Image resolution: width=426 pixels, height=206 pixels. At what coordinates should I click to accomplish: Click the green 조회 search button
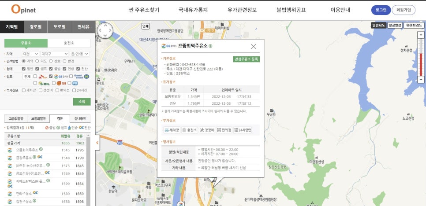click(x=82, y=102)
